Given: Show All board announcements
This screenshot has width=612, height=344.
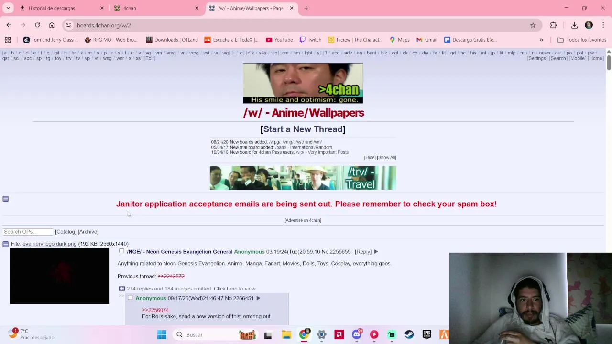Looking at the screenshot, I should pyautogui.click(x=386, y=158).
